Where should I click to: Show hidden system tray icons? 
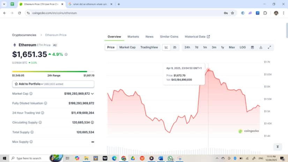[217, 158]
